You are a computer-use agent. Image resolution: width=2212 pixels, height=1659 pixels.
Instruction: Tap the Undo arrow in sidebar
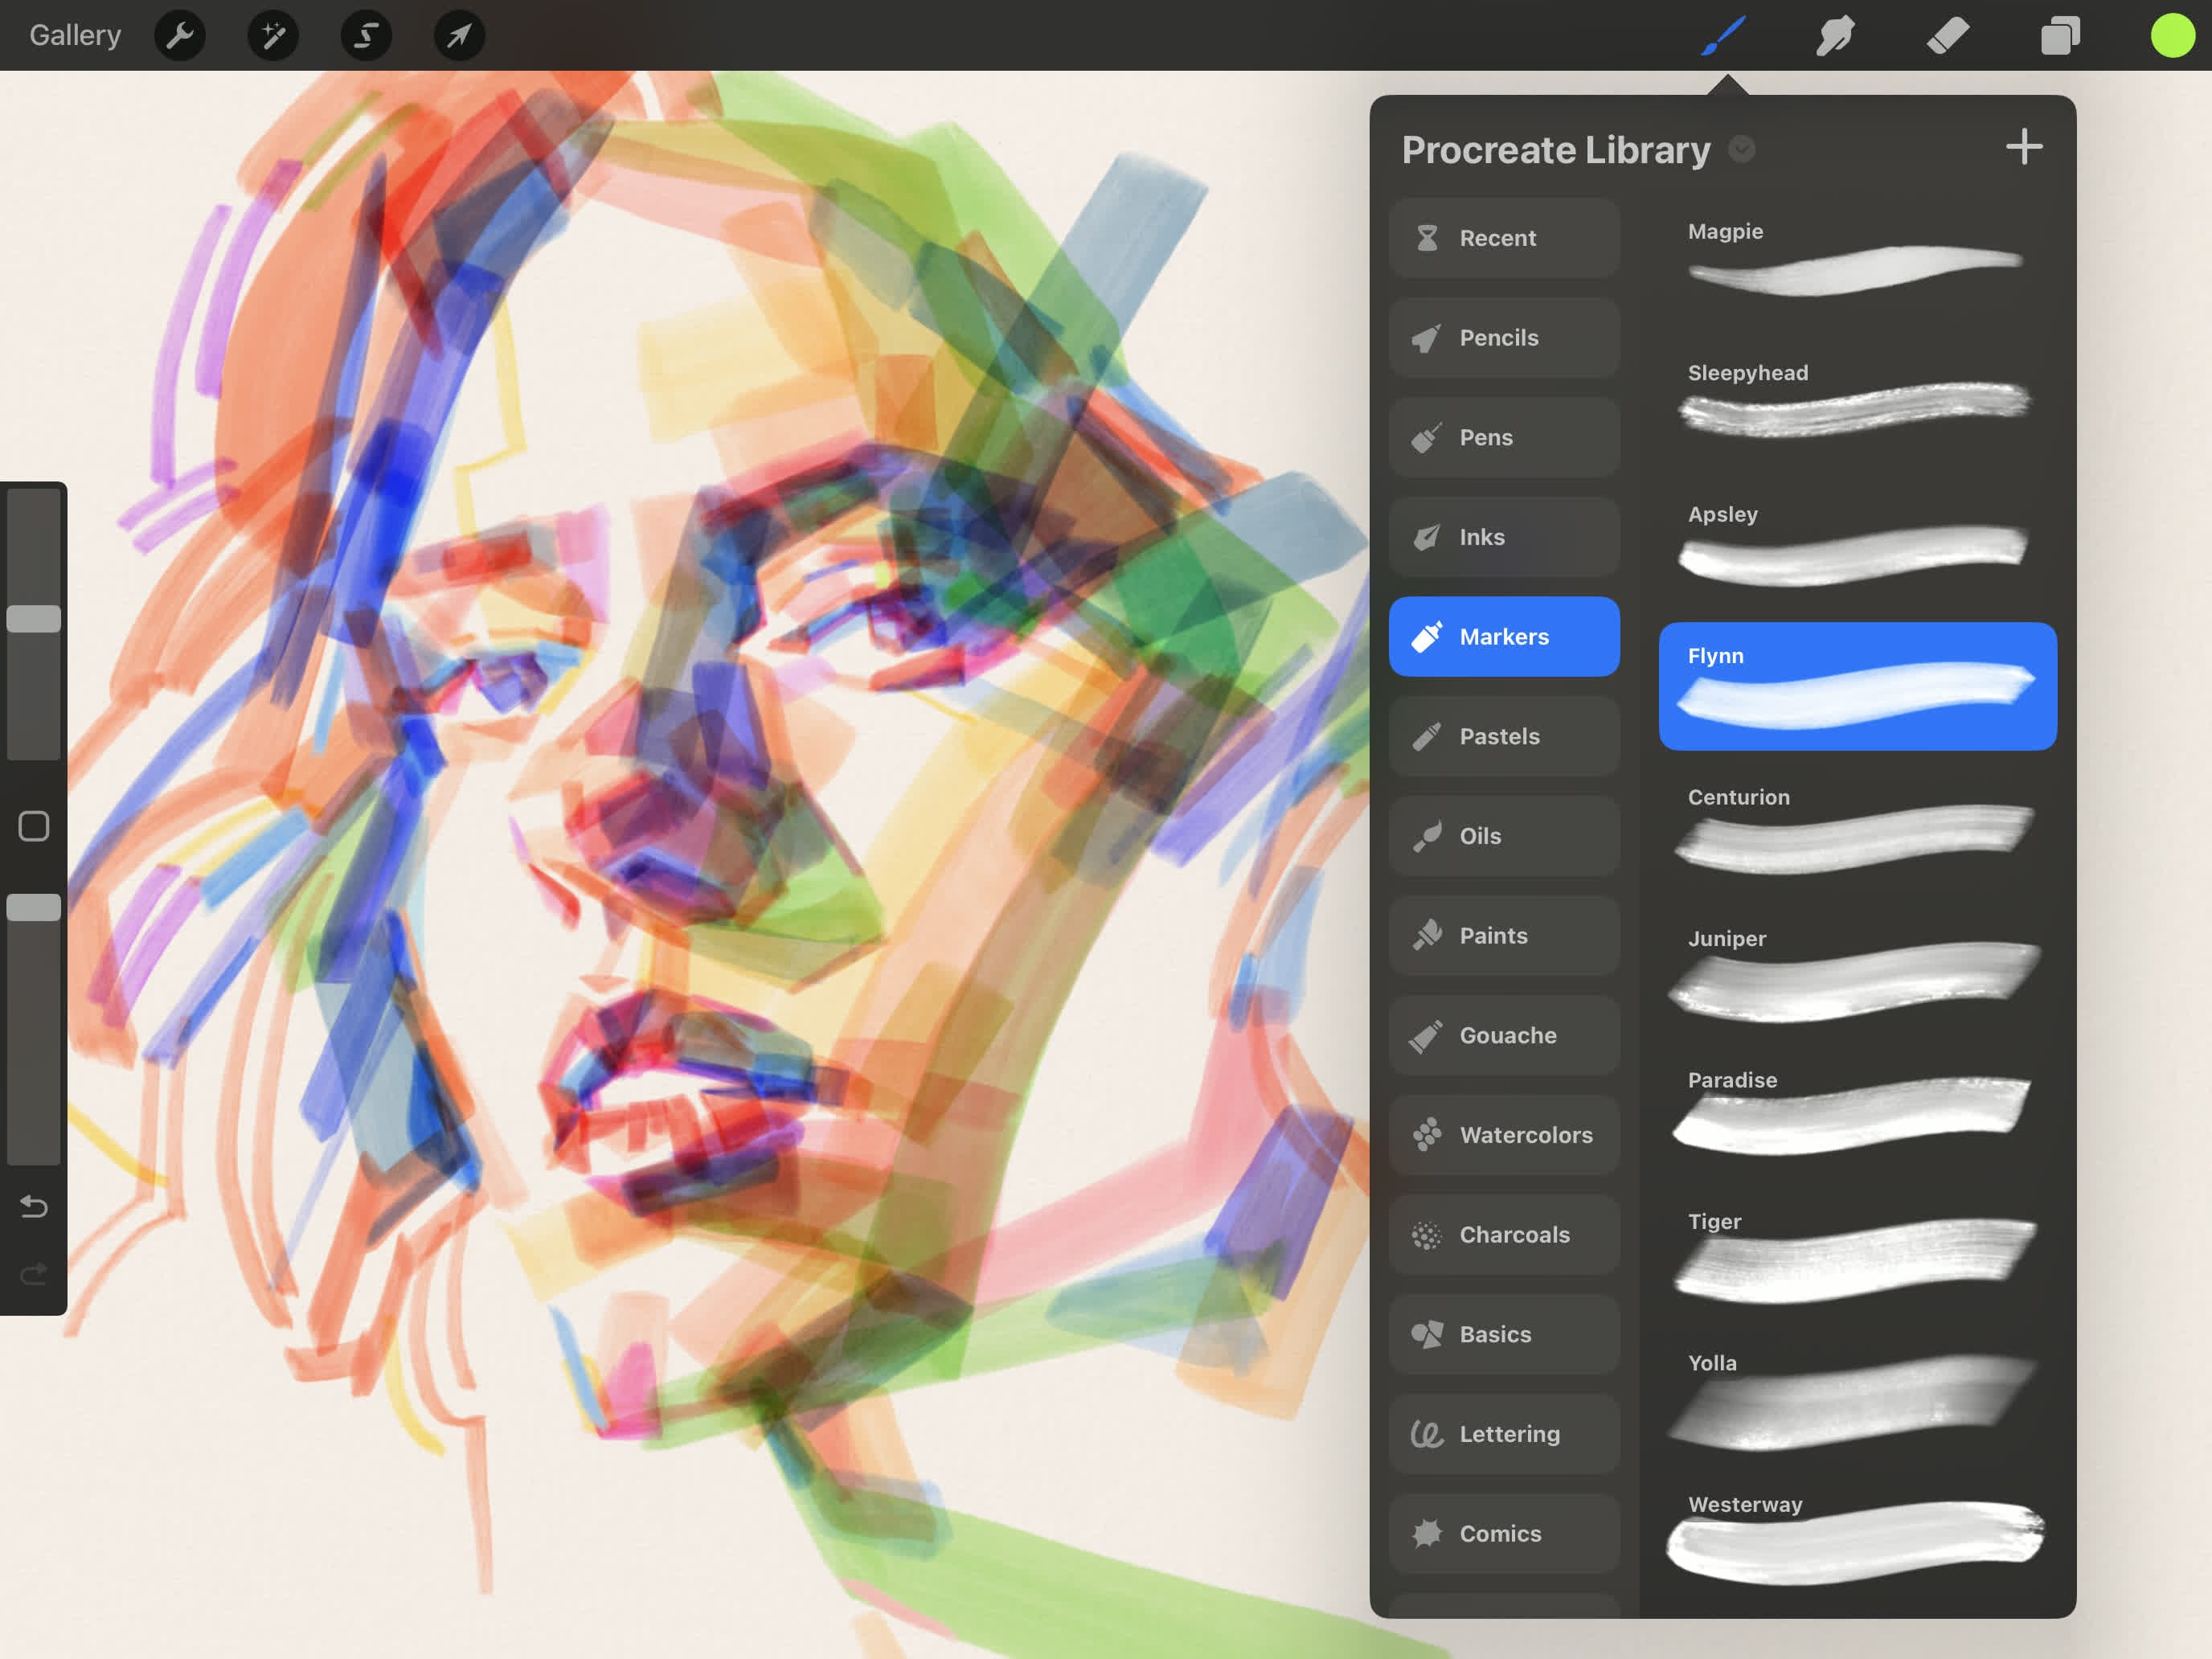click(x=34, y=1207)
